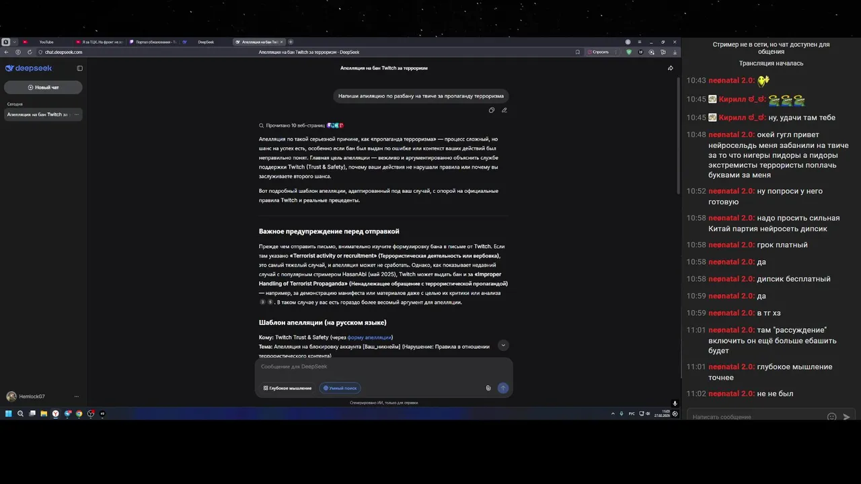Click Кирилл's message ну, удачи там тебе

[802, 118]
